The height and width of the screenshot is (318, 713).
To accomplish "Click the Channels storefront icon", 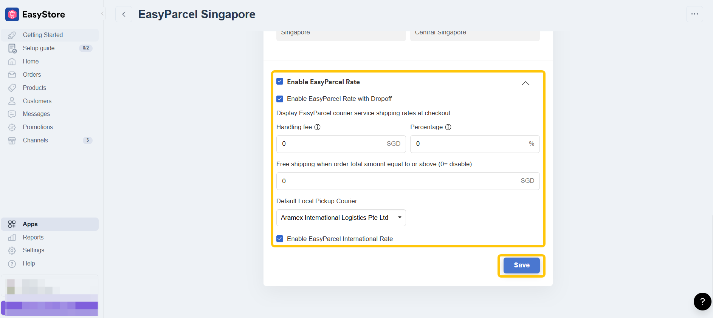I will pyautogui.click(x=12, y=140).
